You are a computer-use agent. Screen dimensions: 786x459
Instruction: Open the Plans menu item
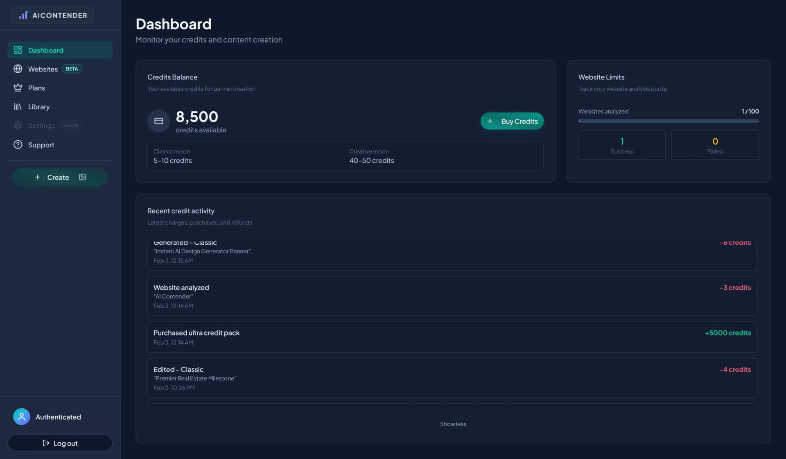click(36, 88)
